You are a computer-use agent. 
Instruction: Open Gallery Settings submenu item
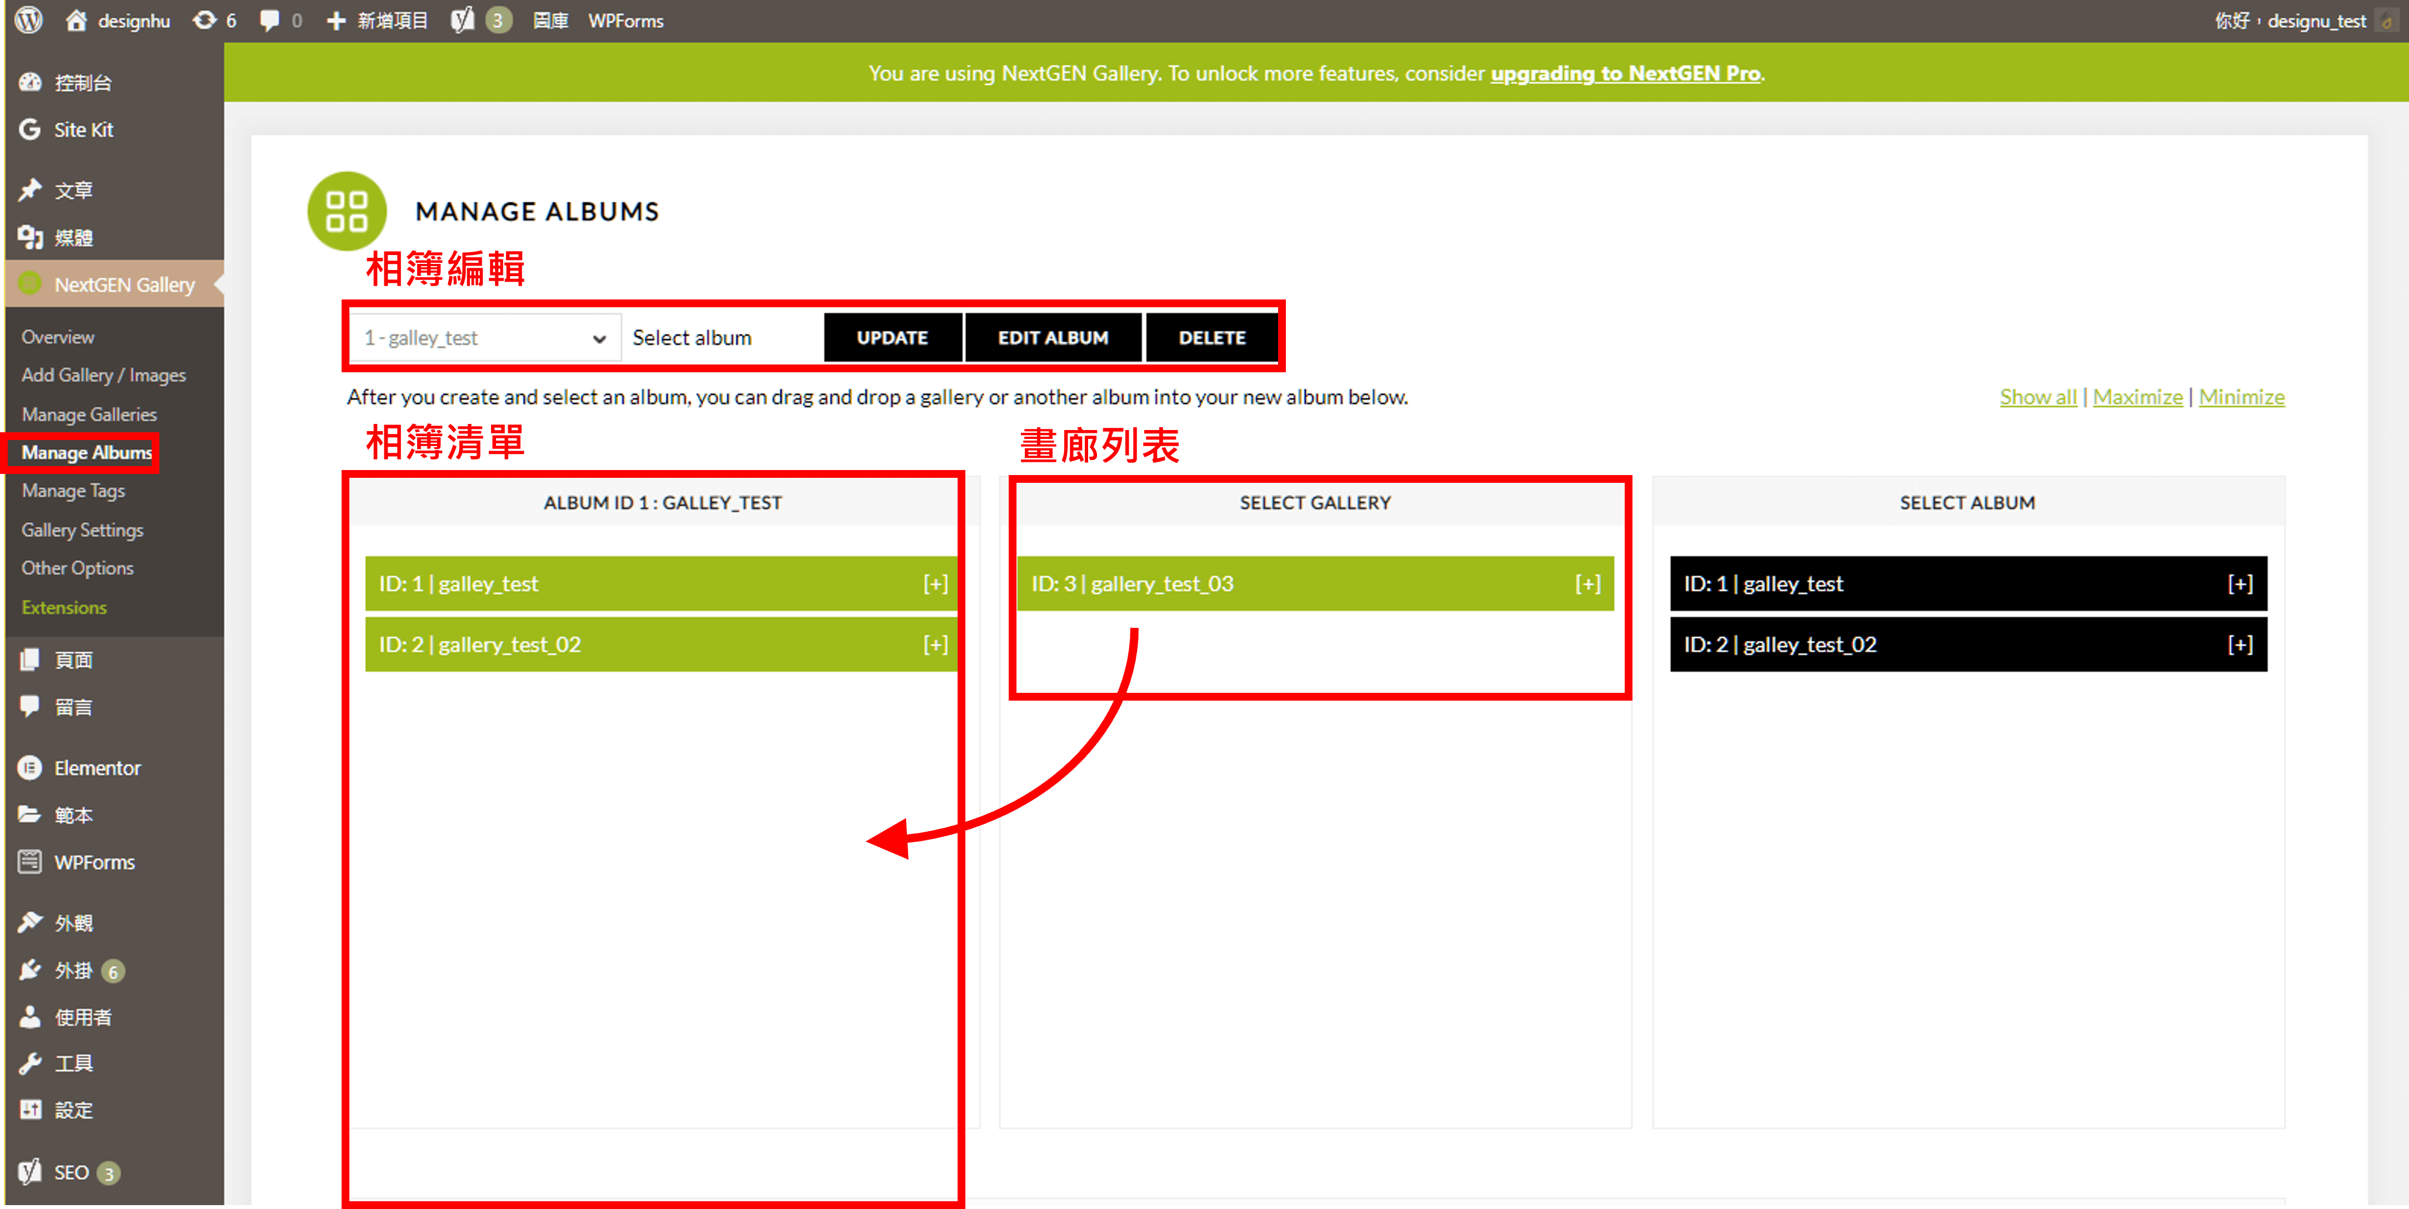(x=82, y=529)
